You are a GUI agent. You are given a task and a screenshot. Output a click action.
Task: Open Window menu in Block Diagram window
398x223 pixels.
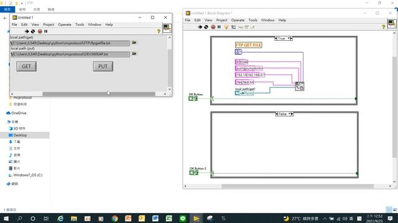268,20
